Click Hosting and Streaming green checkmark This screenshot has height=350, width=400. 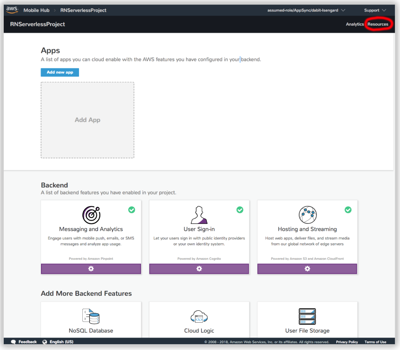(x=348, y=210)
